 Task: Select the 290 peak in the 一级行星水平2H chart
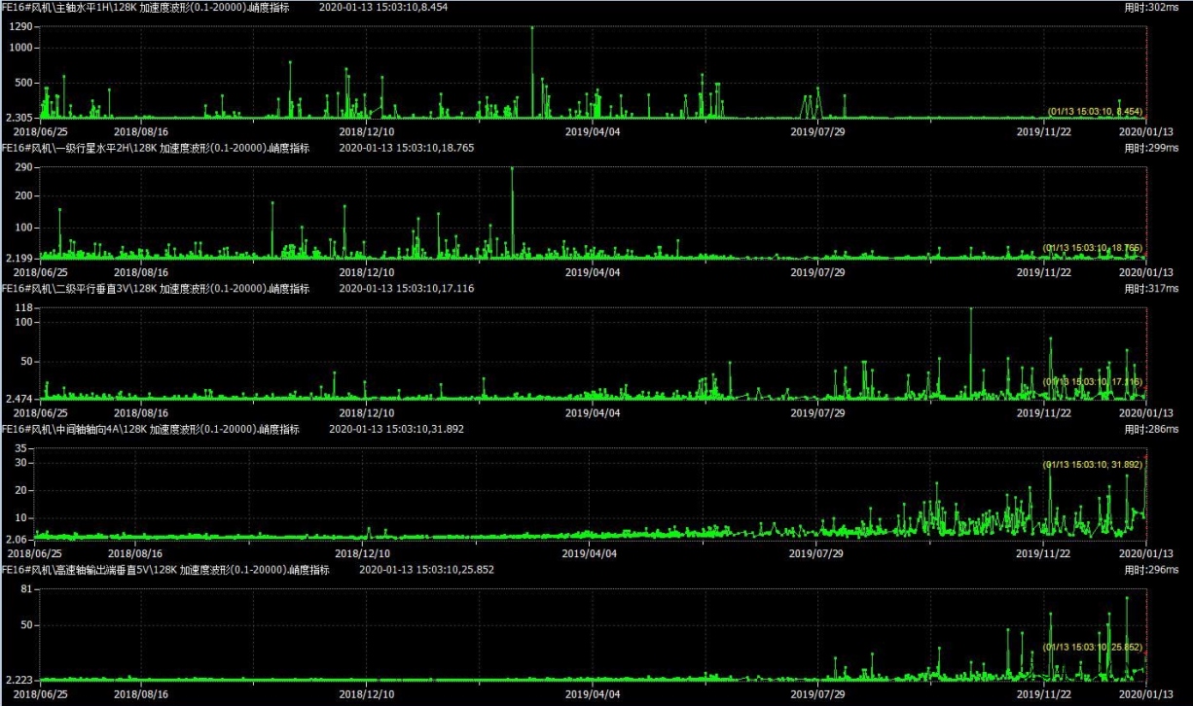click(512, 169)
